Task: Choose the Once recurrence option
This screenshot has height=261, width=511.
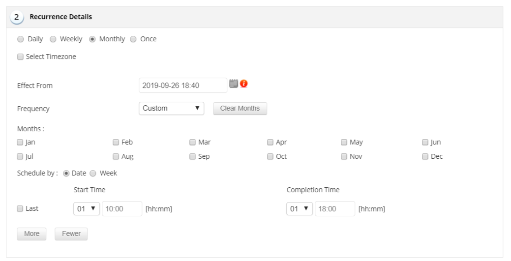Action: click(x=133, y=39)
